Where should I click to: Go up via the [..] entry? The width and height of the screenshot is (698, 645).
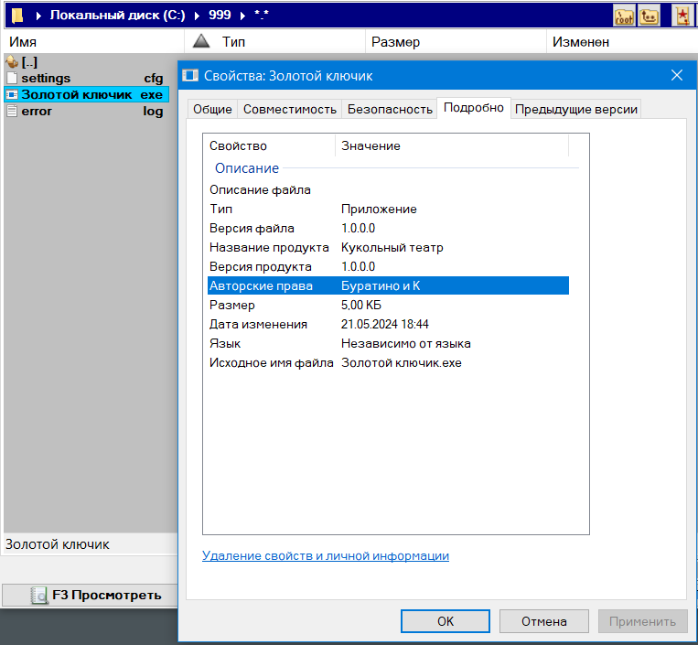click(27, 62)
